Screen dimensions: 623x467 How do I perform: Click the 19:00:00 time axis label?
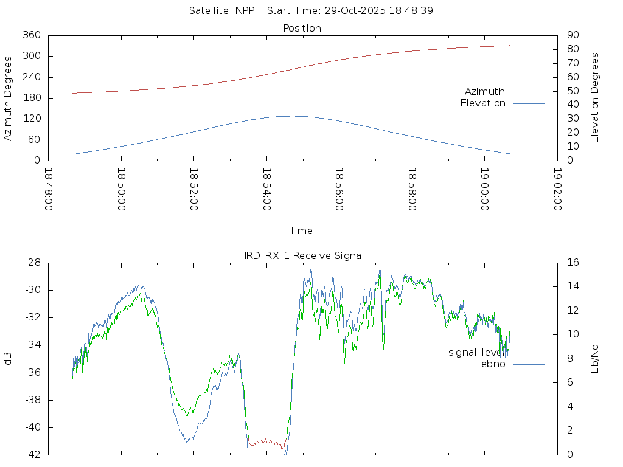click(x=484, y=190)
